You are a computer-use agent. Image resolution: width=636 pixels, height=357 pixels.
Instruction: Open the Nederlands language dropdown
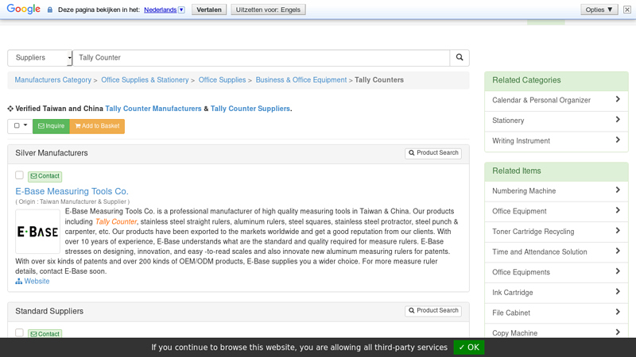pos(164,10)
